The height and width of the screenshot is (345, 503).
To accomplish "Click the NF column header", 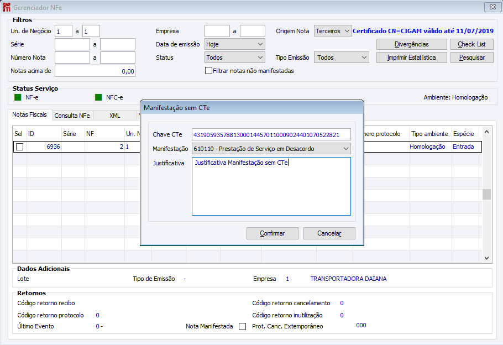I will coord(104,133).
